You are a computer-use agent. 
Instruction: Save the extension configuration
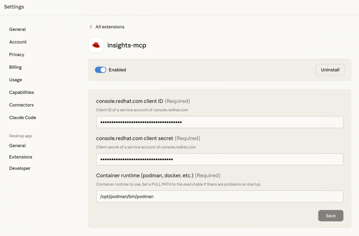tap(331, 215)
